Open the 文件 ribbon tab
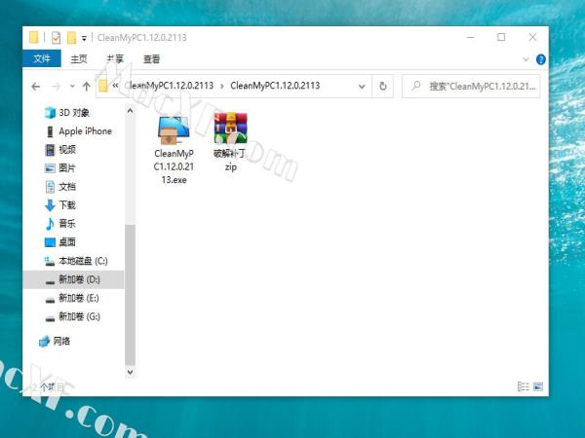 click(42, 58)
